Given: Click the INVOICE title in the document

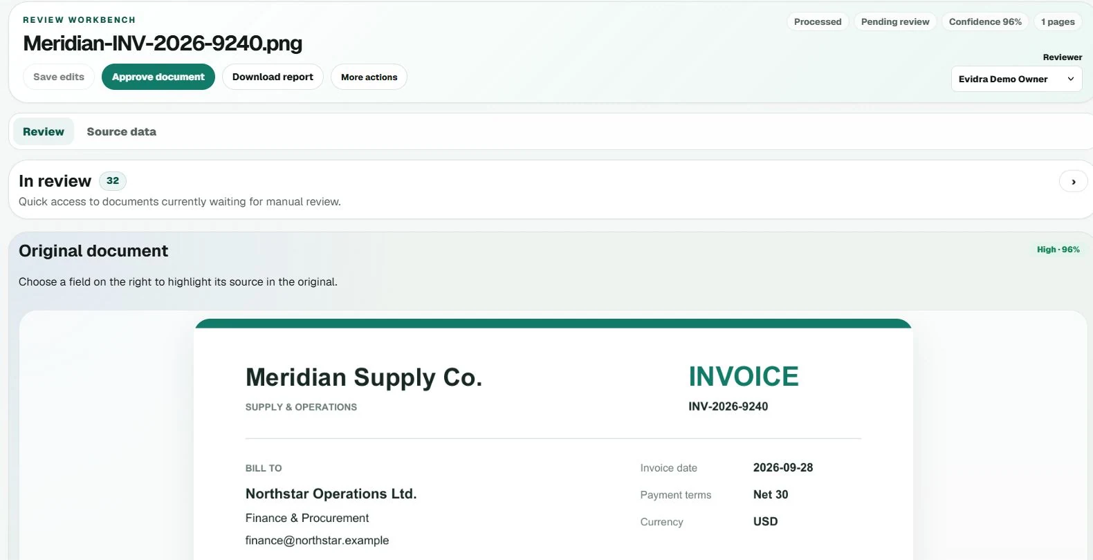Looking at the screenshot, I should [x=744, y=376].
